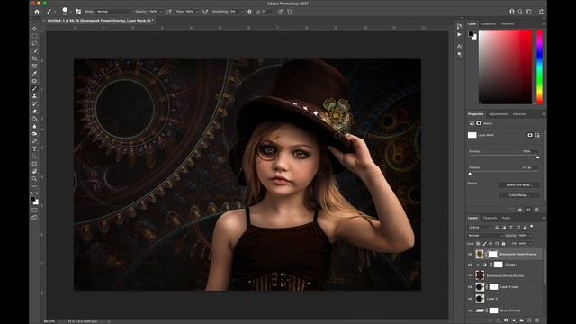Toggle pressure for opacity in options bar
The image size is (576, 324).
(169, 12)
